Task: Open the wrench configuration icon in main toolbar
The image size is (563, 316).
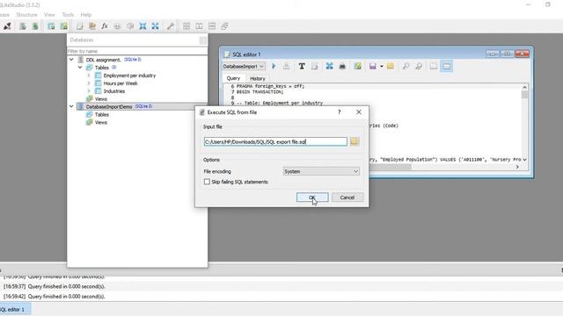Action: [170, 26]
